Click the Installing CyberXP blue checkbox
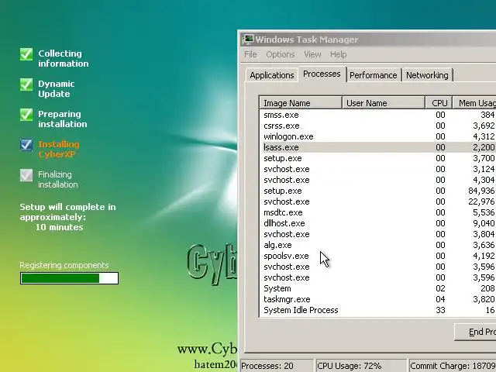Screen dimensions: 496x372 (x=26, y=145)
